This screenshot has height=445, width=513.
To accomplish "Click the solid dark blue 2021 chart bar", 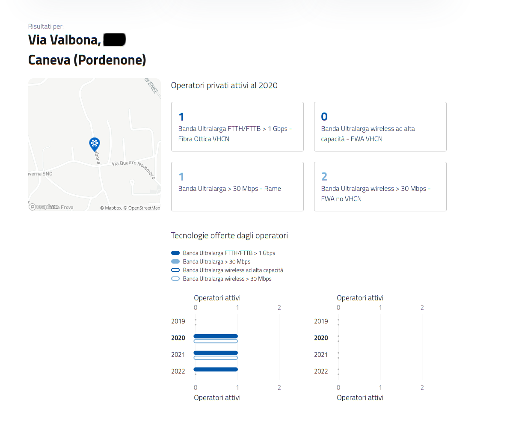I will click(216, 353).
